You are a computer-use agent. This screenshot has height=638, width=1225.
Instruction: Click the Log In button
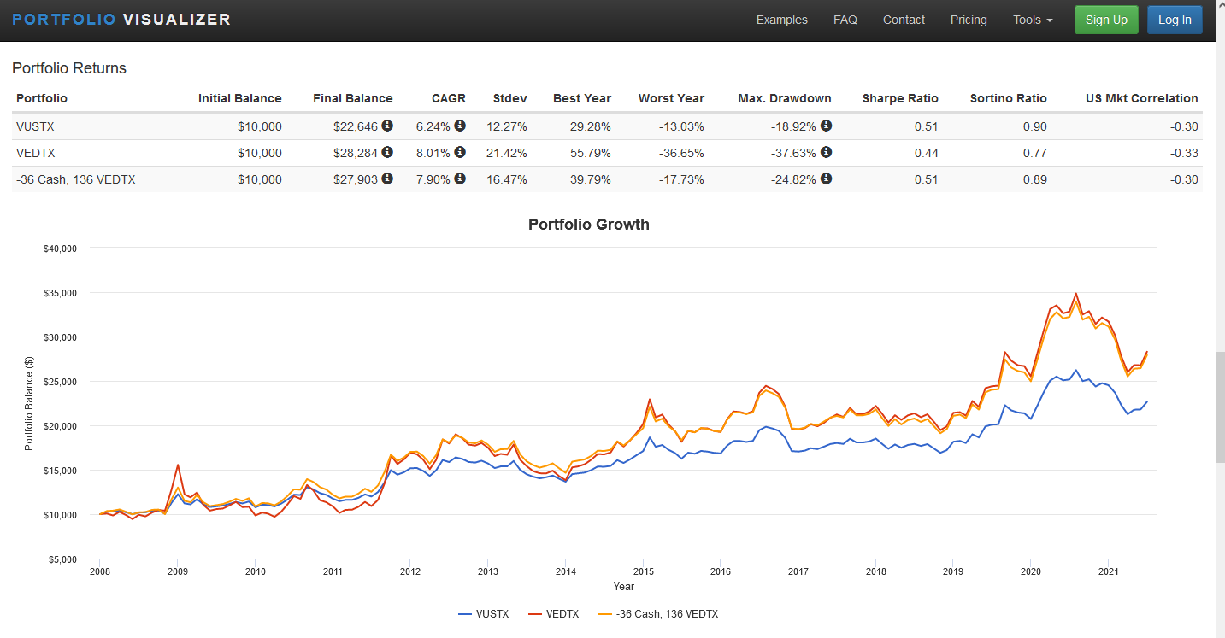click(x=1175, y=20)
